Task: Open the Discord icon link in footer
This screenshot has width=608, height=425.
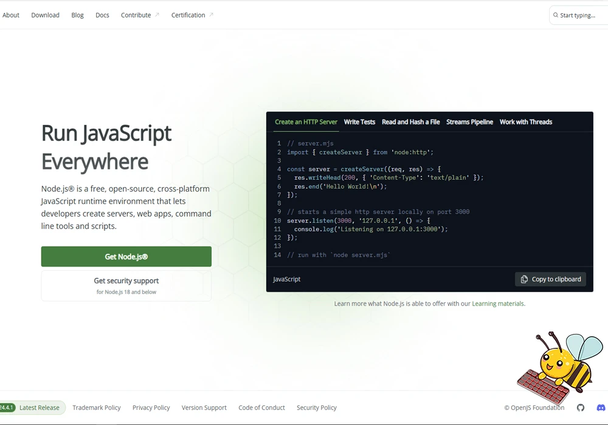Action: (x=601, y=407)
